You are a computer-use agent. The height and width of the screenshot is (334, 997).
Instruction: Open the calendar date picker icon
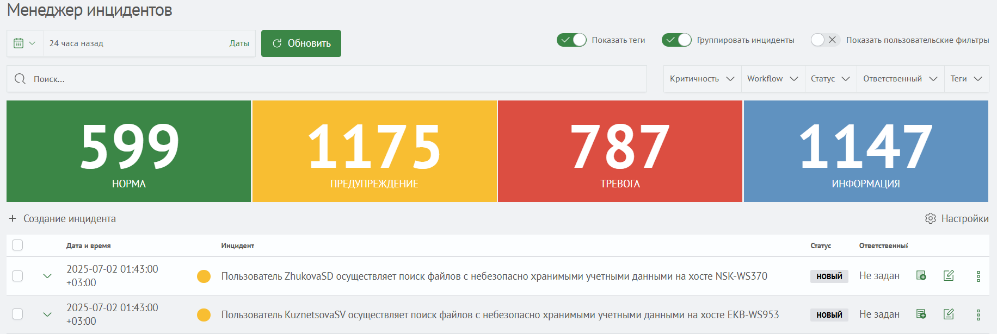tap(19, 43)
